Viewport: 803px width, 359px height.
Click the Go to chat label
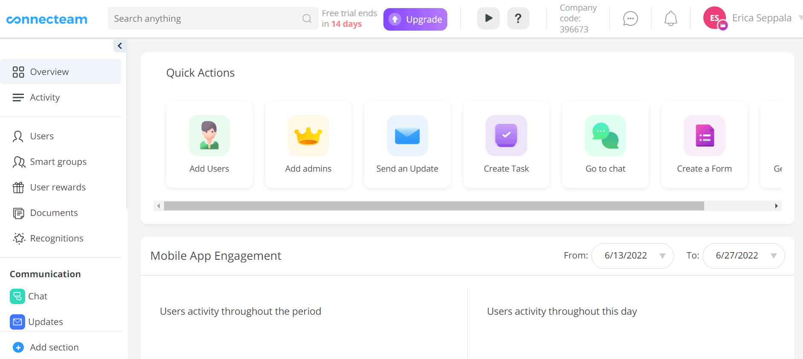coord(605,169)
